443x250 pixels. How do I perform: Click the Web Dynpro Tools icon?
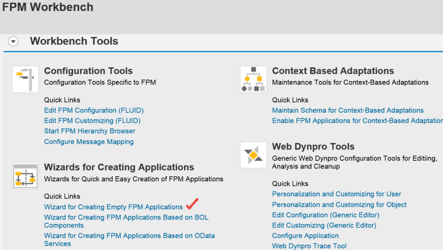tap(254, 155)
